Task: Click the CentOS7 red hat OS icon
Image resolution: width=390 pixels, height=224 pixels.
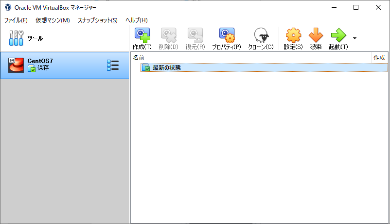Action: (16, 65)
